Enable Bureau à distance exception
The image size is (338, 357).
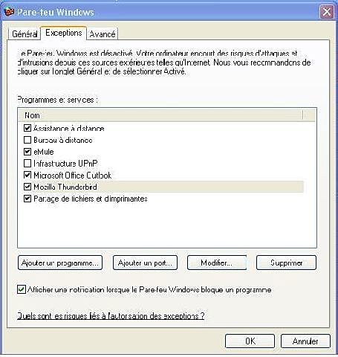click(27, 140)
